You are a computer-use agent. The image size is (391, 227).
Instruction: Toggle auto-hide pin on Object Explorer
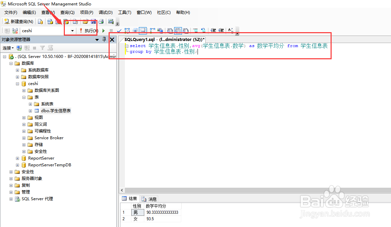click(x=104, y=39)
